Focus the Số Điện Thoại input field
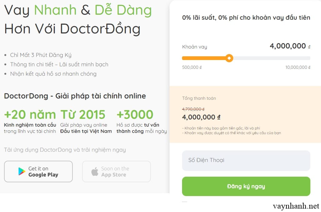The image size is (321, 212). pos(246,160)
